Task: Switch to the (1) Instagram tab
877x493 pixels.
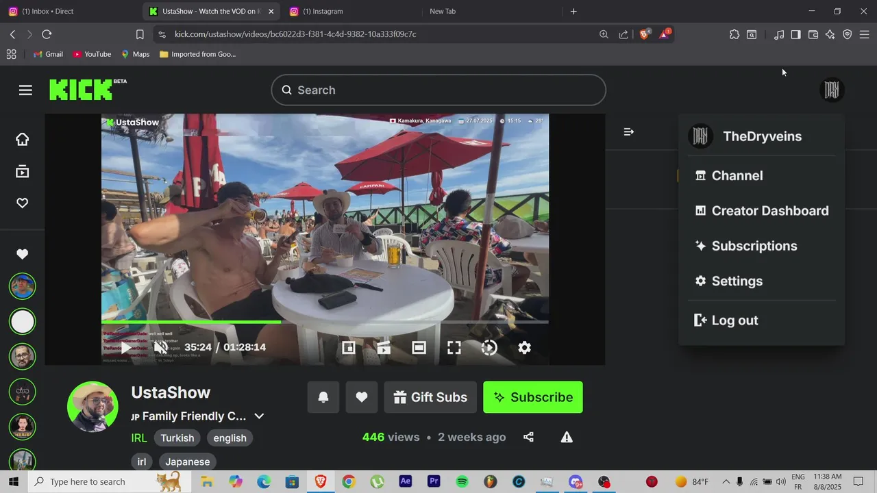Action: coord(351,11)
